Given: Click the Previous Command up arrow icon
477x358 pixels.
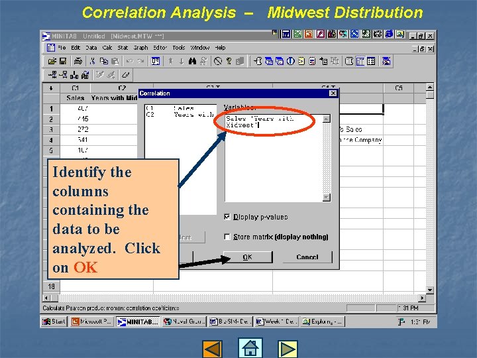Looking at the screenshot, I should pos(171,61).
